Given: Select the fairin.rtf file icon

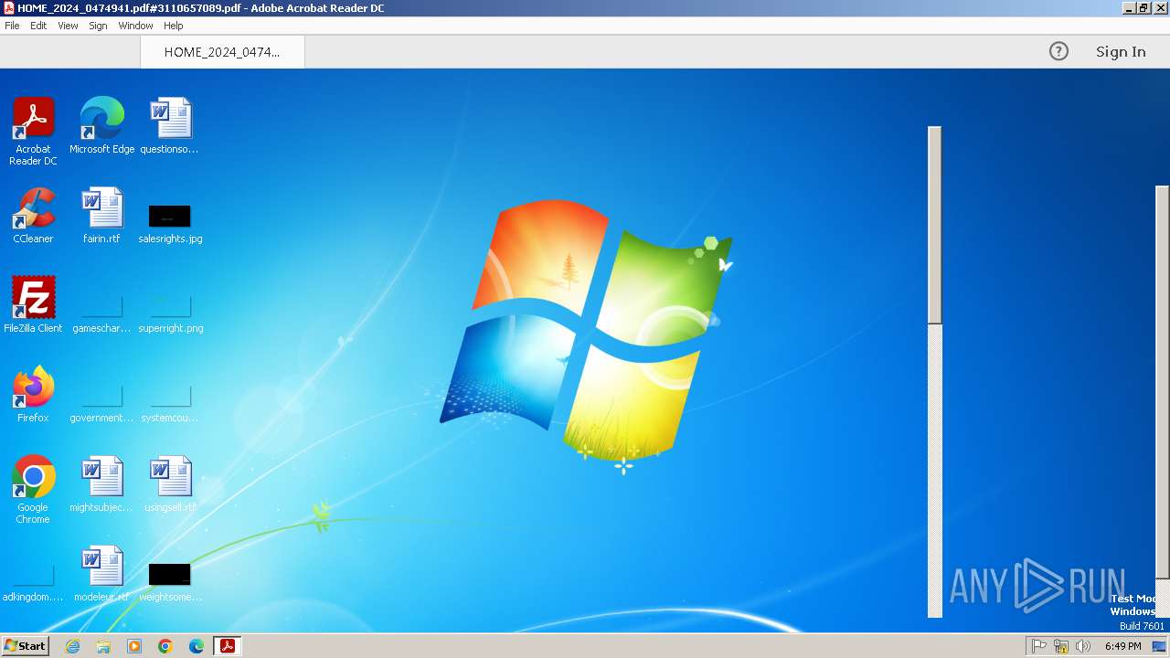Looking at the screenshot, I should 101,216.
